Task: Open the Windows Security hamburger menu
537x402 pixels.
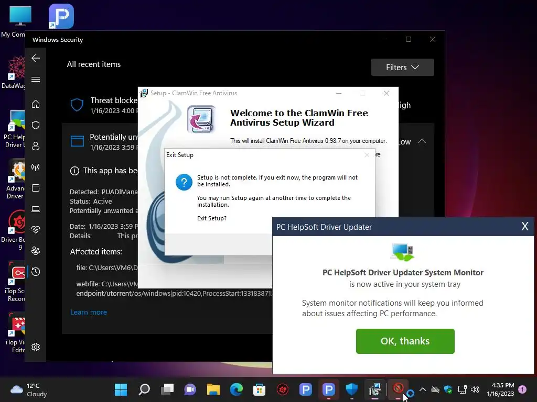Action: click(x=36, y=80)
